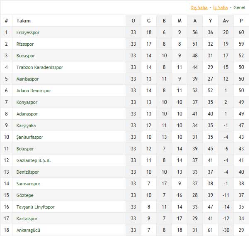Open Adanaspor team page
The image size is (250, 236).
pos(27,114)
